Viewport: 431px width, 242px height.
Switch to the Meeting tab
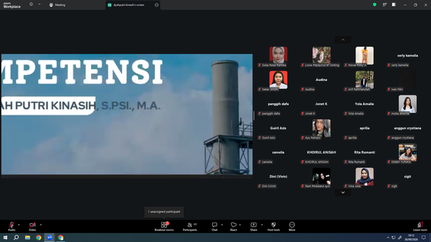coord(57,5)
